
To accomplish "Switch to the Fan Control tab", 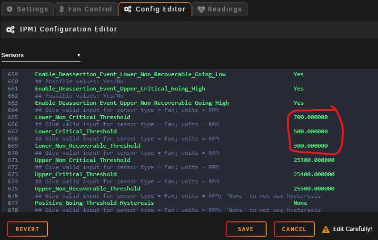I will tap(86, 9).
